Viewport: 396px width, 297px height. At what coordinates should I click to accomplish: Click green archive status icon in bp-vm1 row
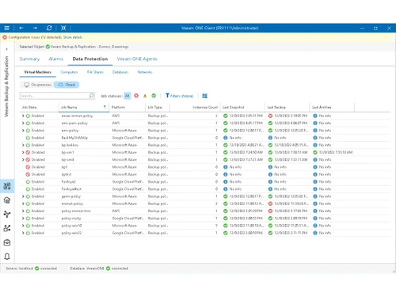pyautogui.click(x=315, y=153)
